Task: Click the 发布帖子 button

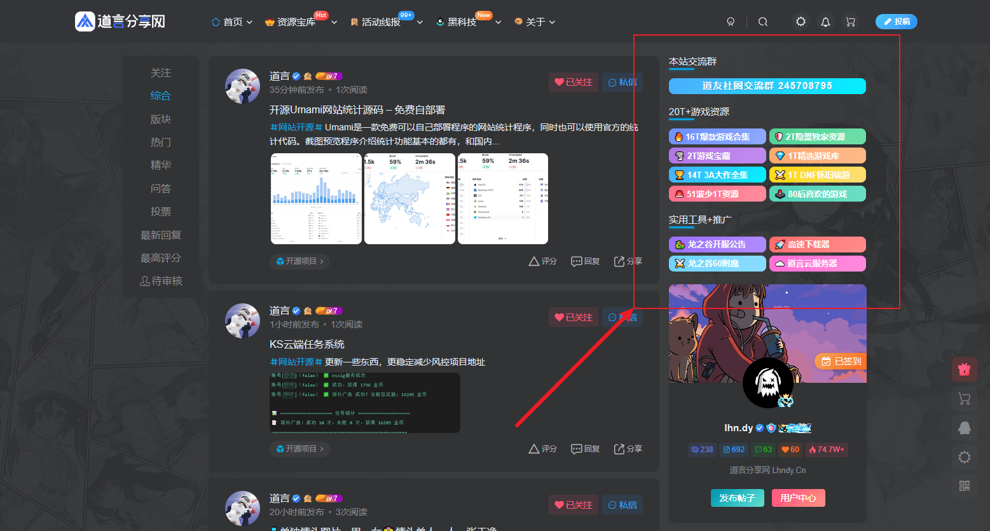Action: click(x=737, y=498)
